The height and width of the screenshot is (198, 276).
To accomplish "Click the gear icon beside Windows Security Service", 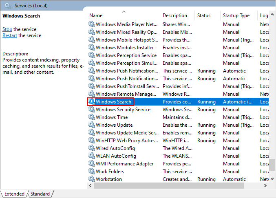I will tap(92, 109).
